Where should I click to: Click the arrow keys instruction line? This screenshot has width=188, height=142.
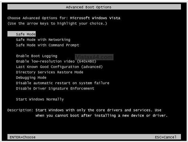(x=57, y=23)
